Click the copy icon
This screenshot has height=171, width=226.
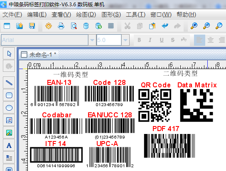(140, 26)
